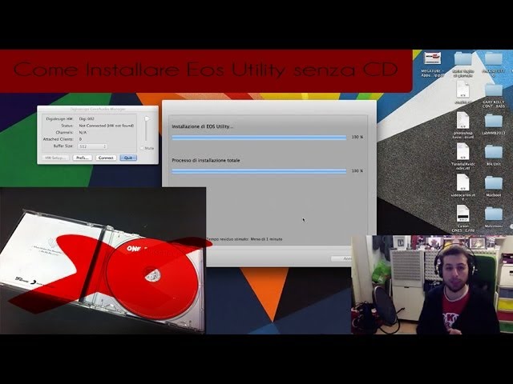Click the partially hidden installer cancel button
513x384 pixels.
pyautogui.click(x=341, y=258)
